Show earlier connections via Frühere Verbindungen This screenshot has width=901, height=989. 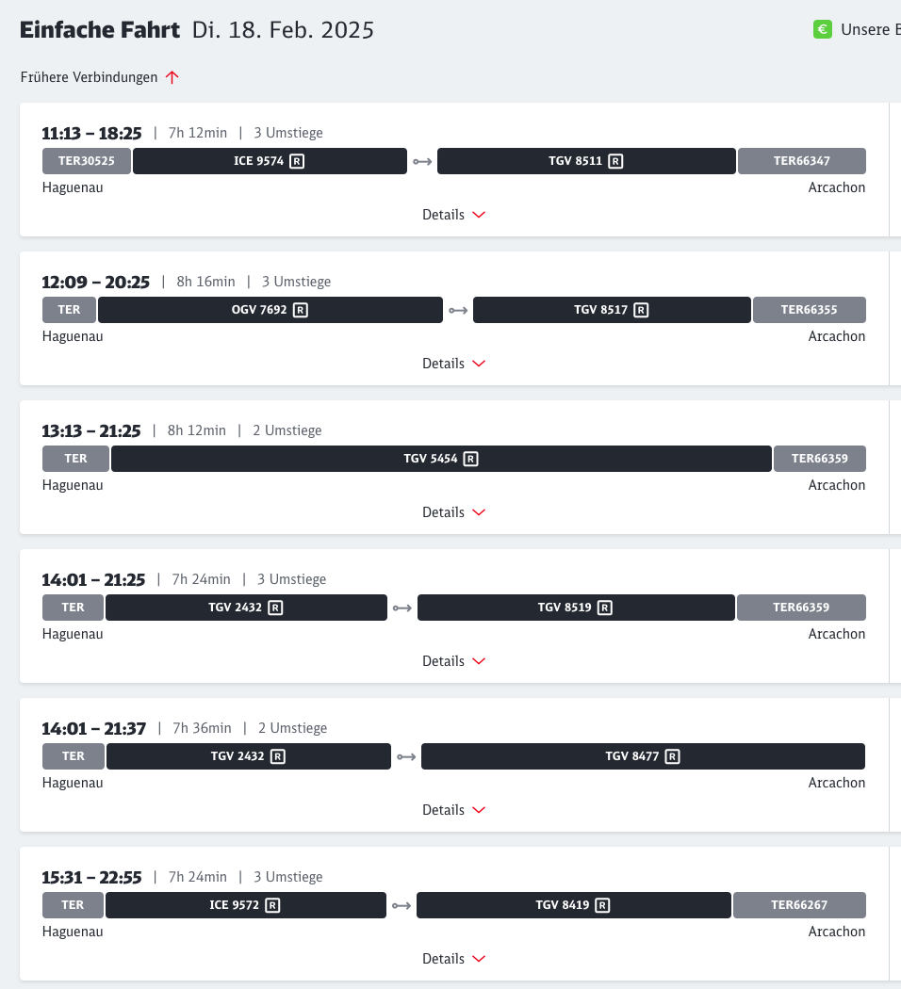(90, 78)
